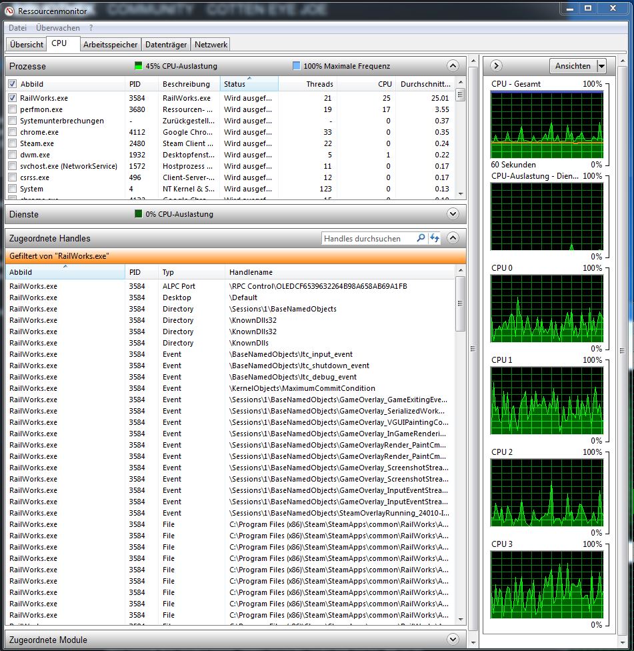This screenshot has width=634, height=651.
Task: Open the Überwachen menu
Action: [58, 28]
